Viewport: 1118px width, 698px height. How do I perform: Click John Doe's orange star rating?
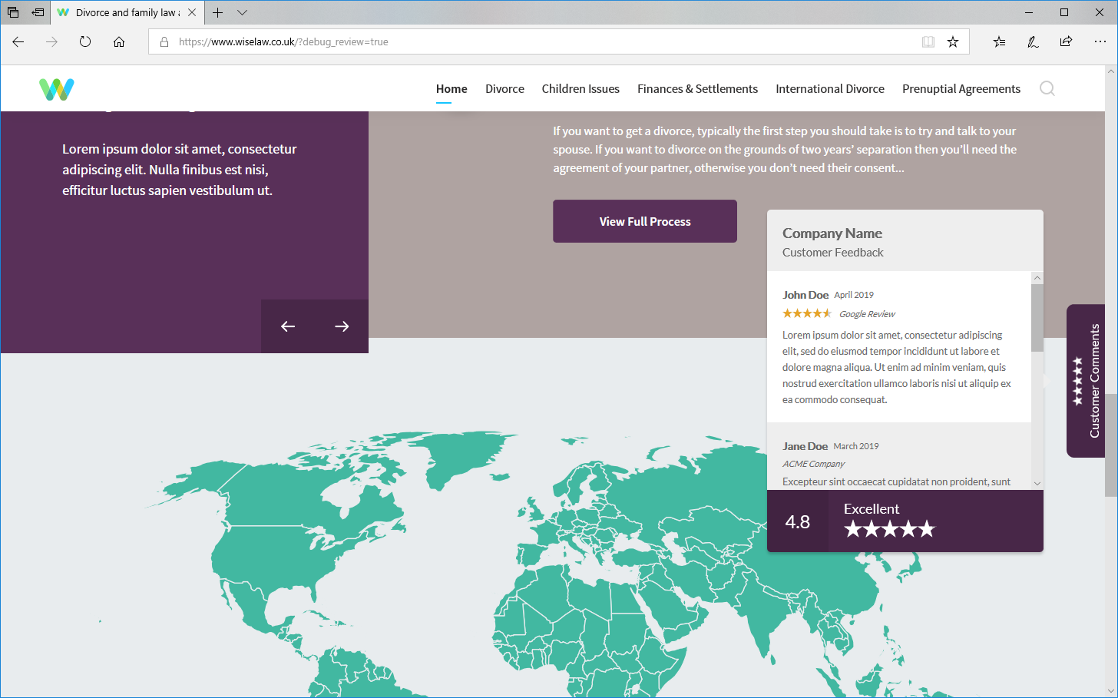806,313
